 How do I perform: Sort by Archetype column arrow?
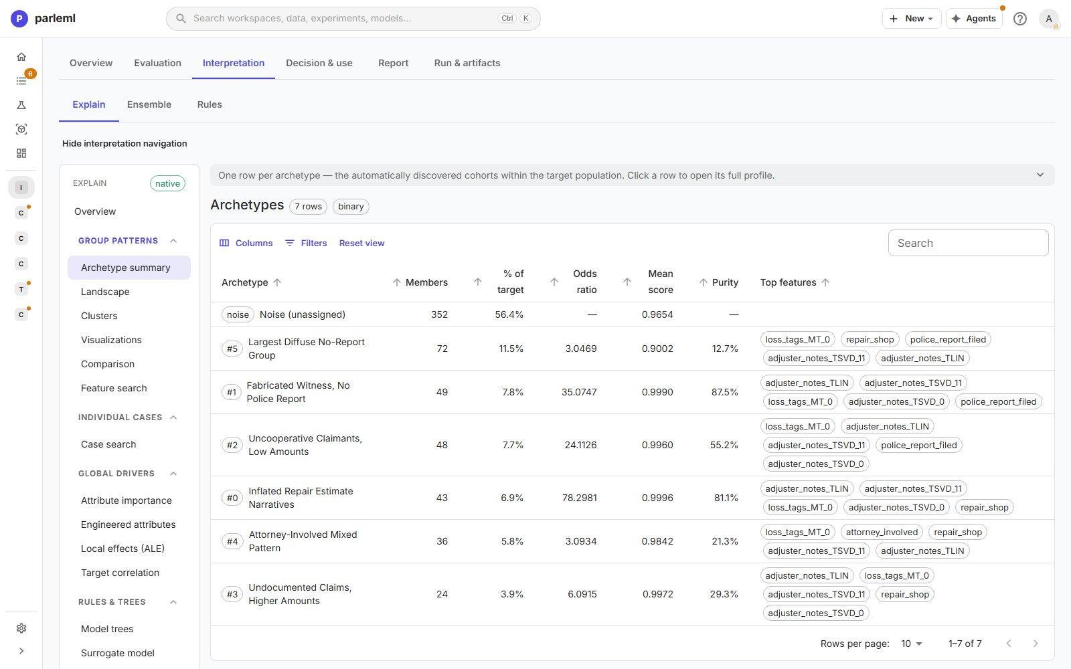[277, 282]
